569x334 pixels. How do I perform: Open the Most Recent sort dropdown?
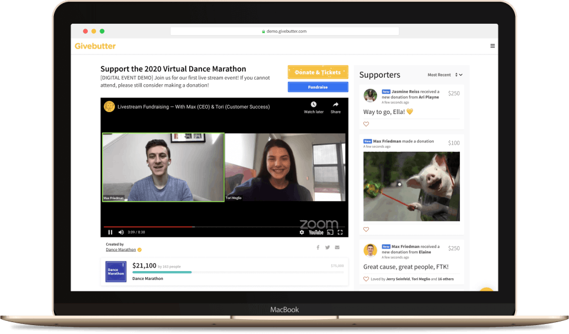tap(445, 75)
